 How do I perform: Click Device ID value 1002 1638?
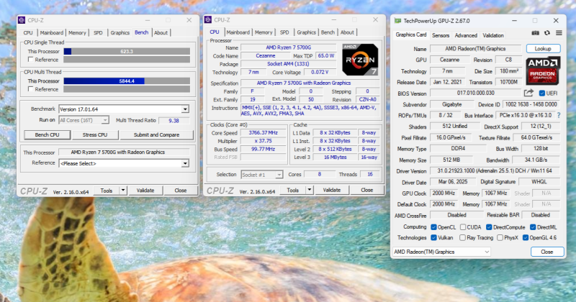(x=531, y=104)
